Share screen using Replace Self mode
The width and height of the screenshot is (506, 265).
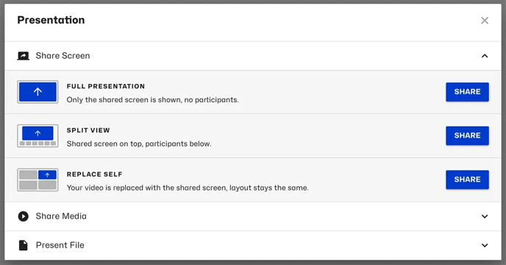point(467,180)
